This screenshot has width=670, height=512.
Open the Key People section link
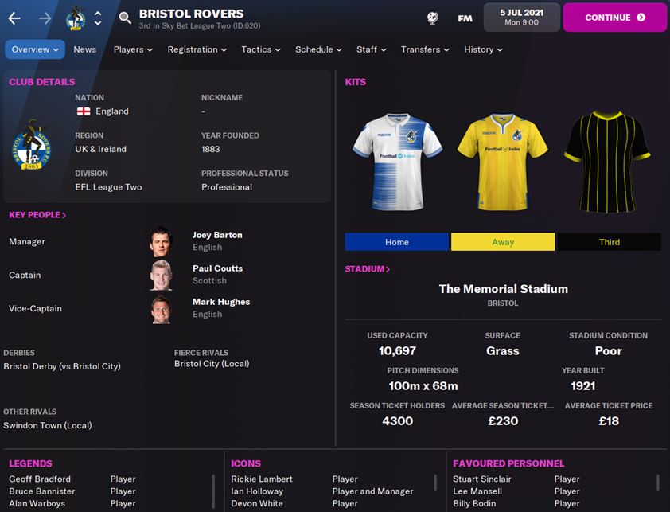tap(37, 215)
